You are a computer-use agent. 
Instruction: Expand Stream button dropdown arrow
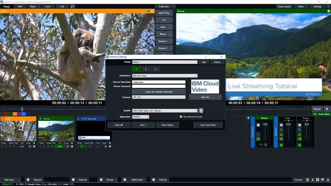tap(116, 180)
